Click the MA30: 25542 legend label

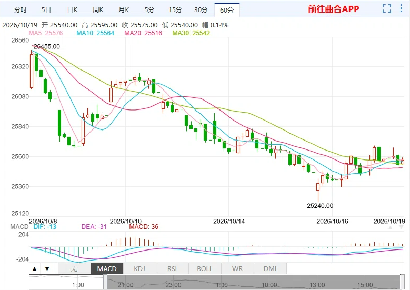[x=191, y=33]
